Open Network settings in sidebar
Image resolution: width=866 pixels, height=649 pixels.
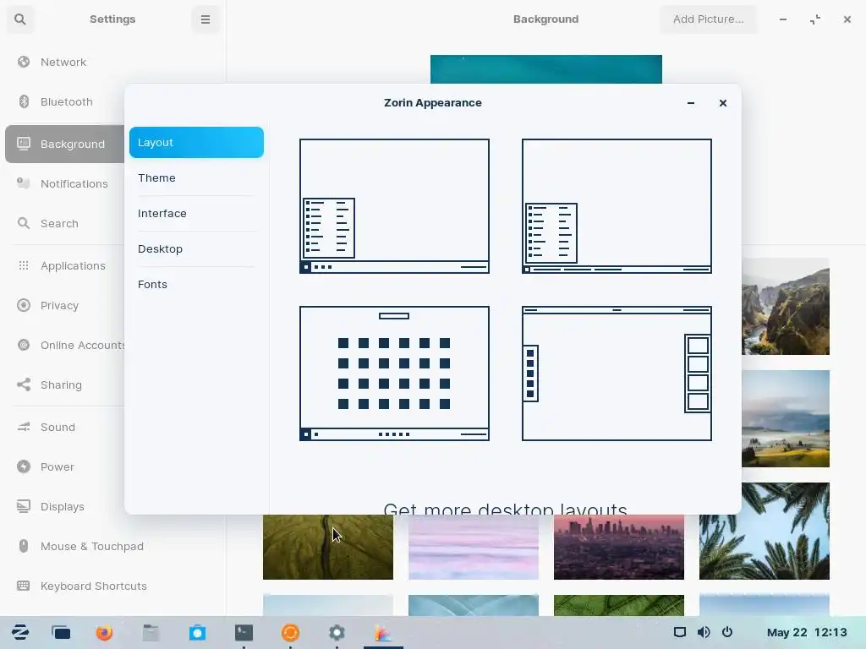[63, 62]
